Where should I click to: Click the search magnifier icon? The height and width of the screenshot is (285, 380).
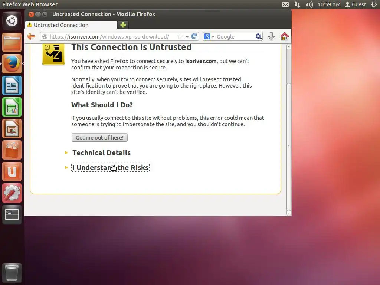[x=259, y=37]
